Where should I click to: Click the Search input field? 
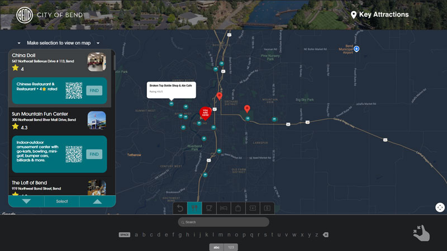tap(223, 222)
